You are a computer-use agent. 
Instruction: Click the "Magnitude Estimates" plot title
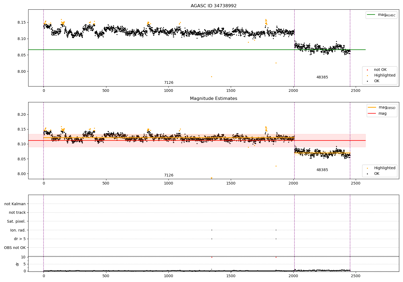(214, 99)
